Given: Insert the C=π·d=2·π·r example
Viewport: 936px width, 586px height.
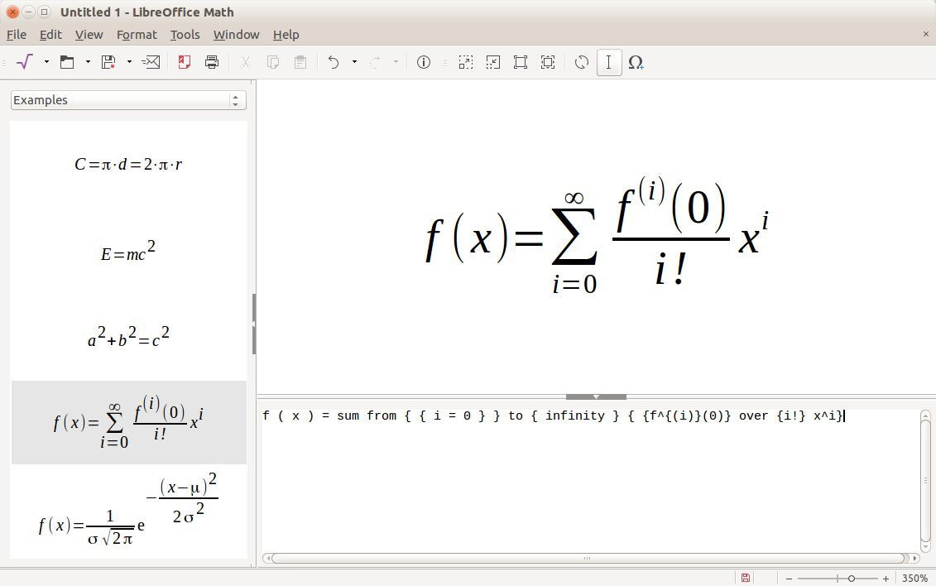Looking at the screenshot, I should (128, 164).
